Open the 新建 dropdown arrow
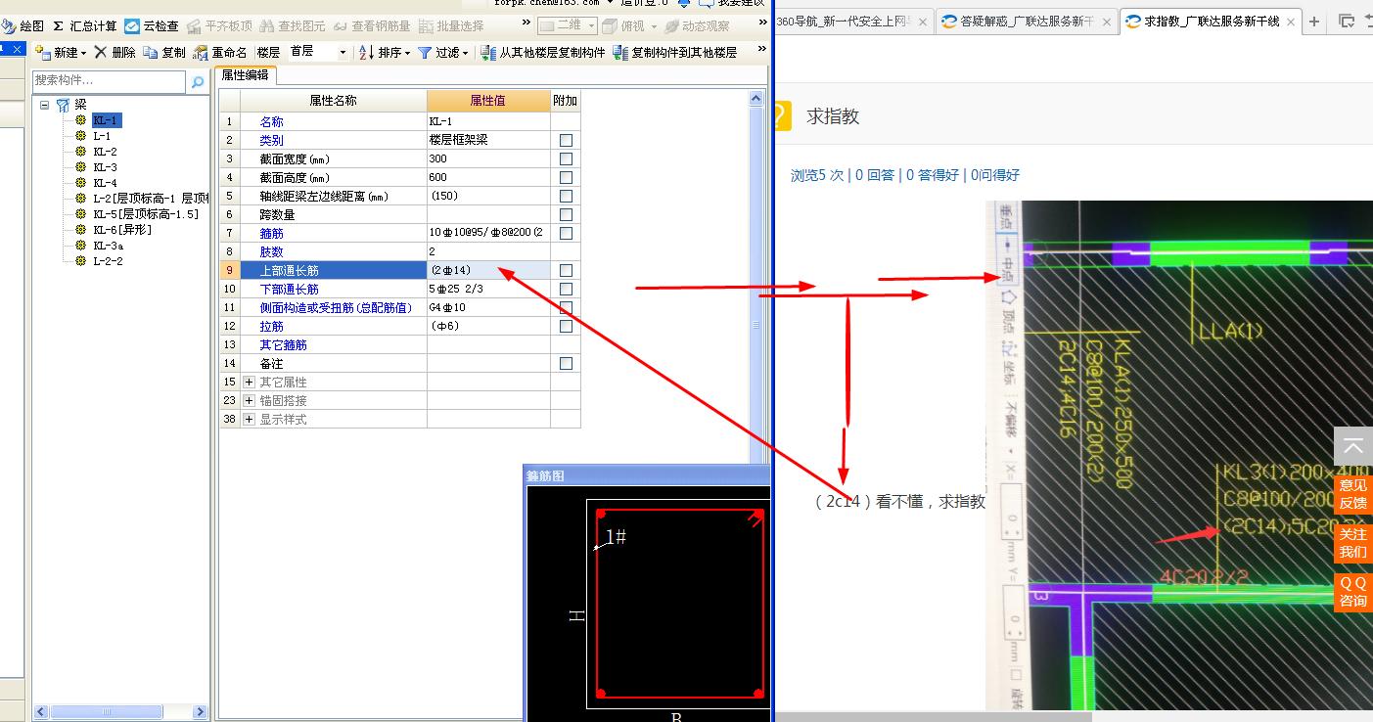 83,53
